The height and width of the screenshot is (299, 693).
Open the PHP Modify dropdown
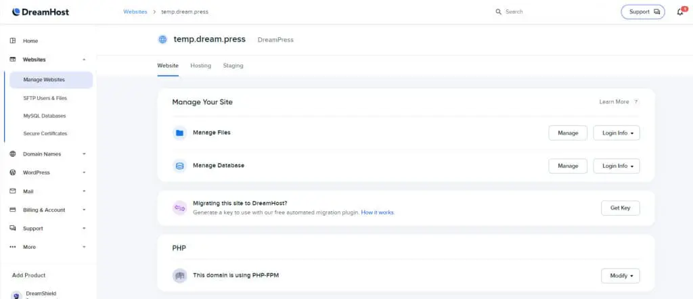tap(620, 275)
